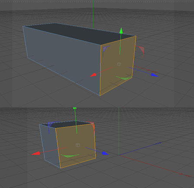This screenshot has width=194, height=188.
Task: Click the camera icon on the short cube's orange face
Action: (x=78, y=145)
